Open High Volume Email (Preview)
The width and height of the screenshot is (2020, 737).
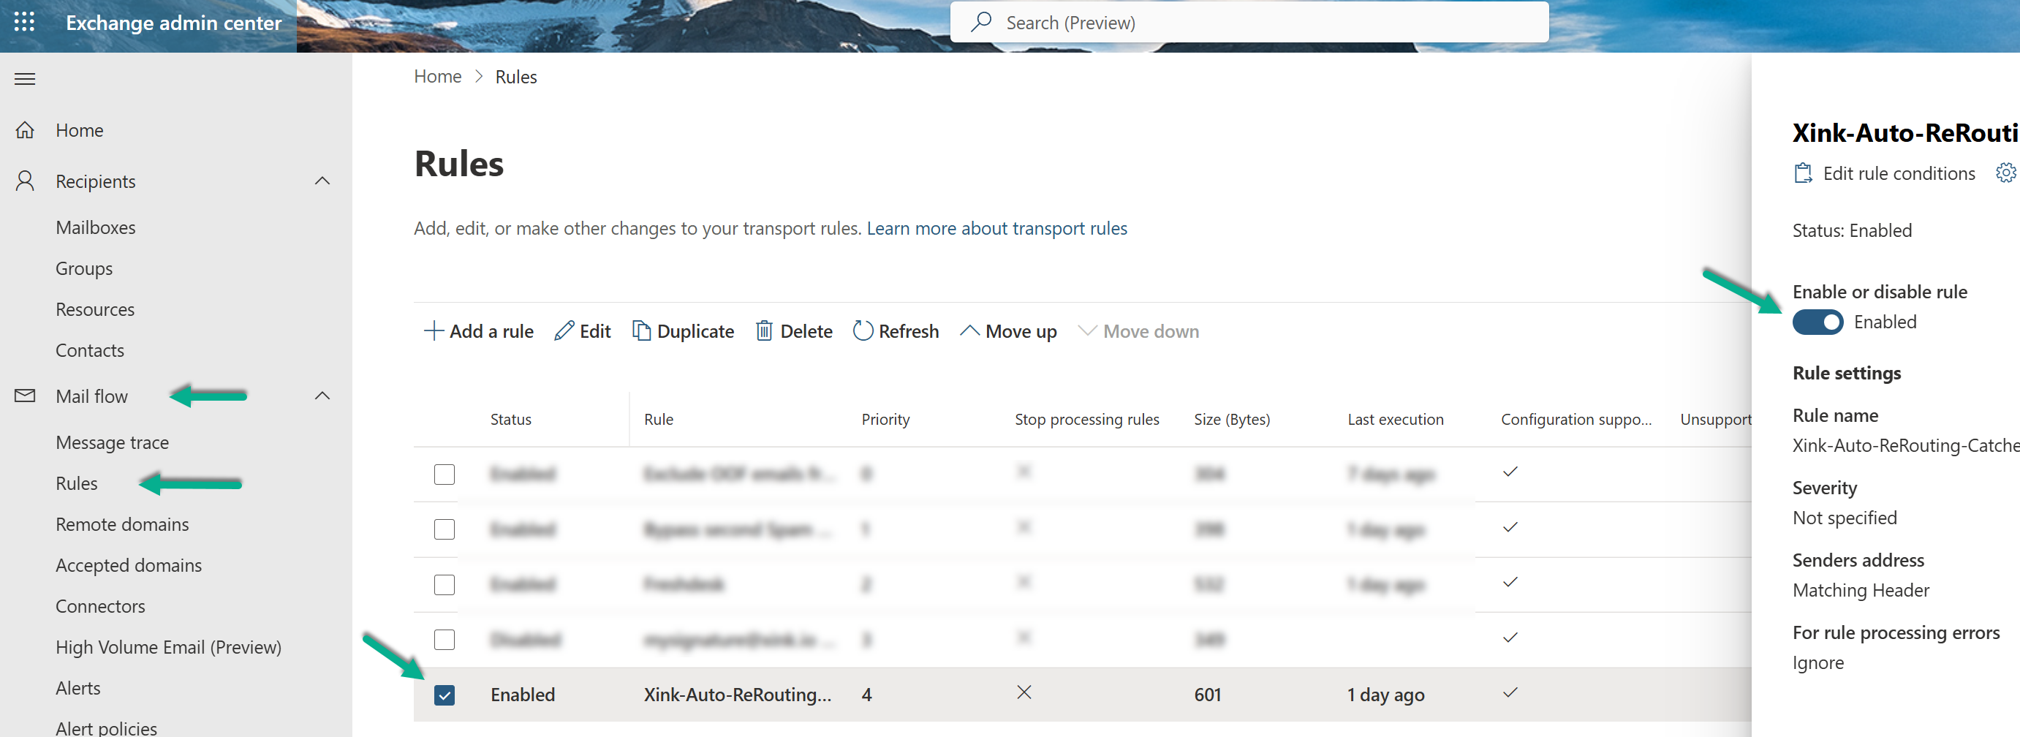pyautogui.click(x=169, y=647)
